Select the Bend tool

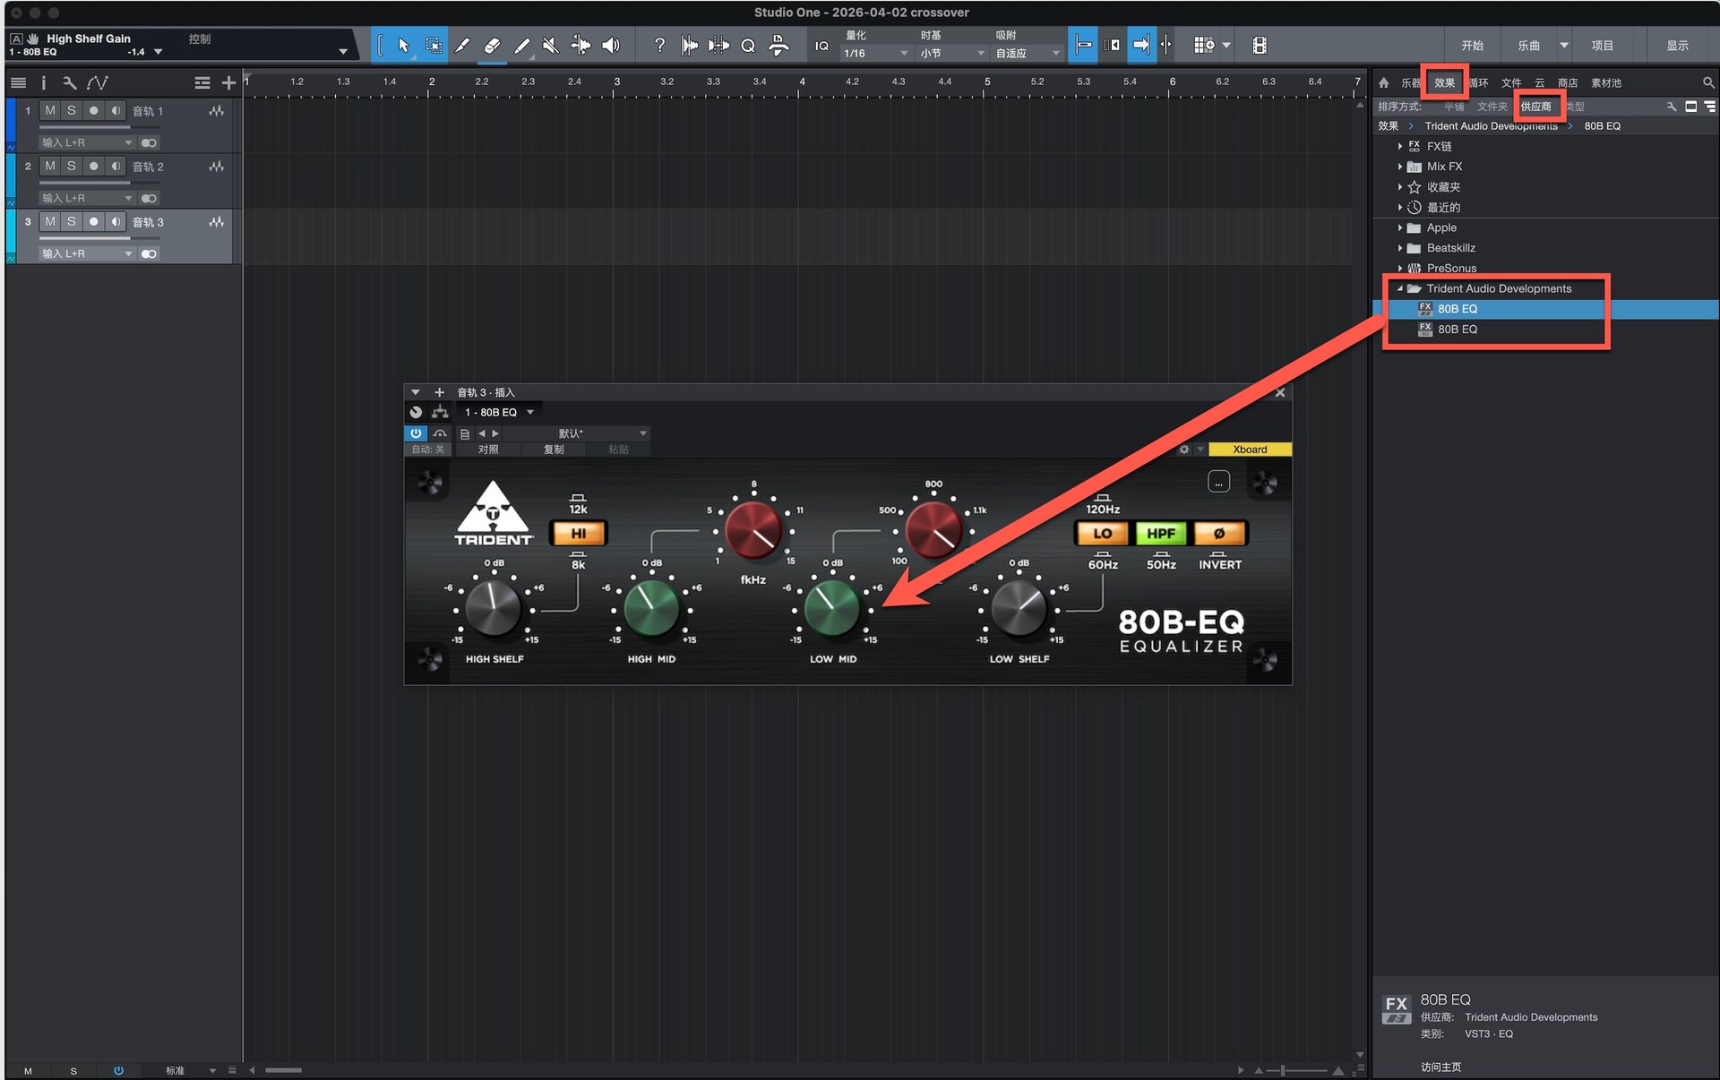580,46
